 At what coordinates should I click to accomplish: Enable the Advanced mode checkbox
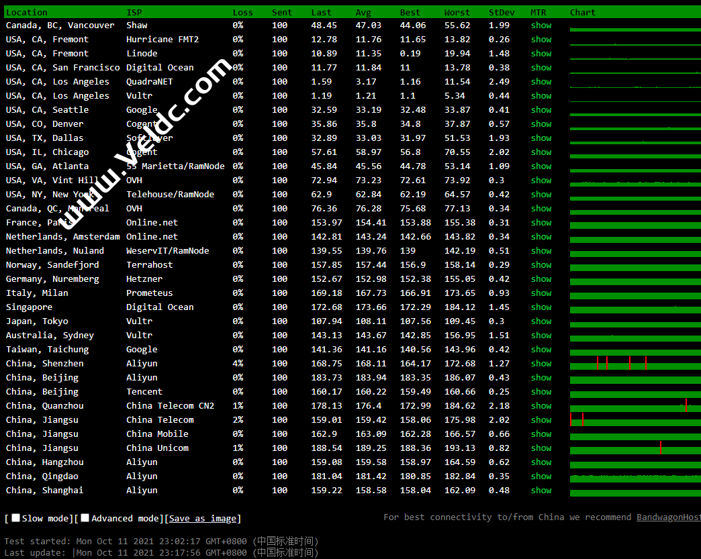(85, 518)
